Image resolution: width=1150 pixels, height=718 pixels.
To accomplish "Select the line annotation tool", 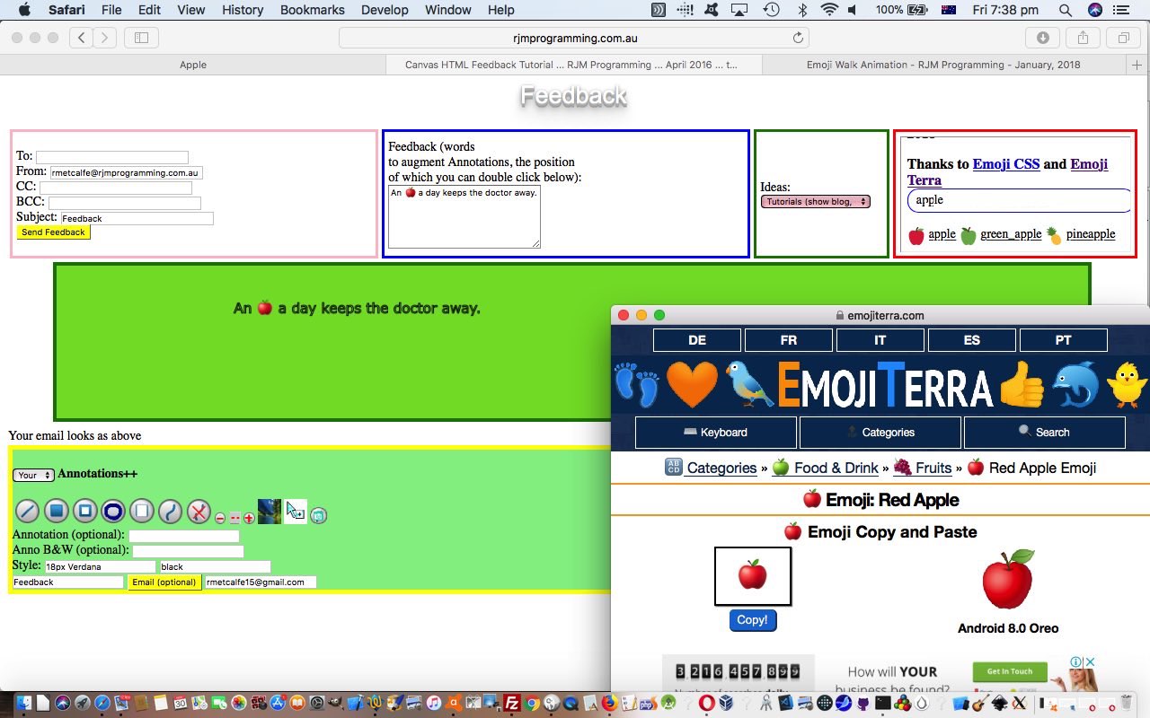I will (28, 512).
